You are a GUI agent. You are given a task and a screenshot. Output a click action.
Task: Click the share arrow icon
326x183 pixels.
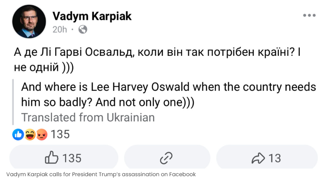pos(257,159)
